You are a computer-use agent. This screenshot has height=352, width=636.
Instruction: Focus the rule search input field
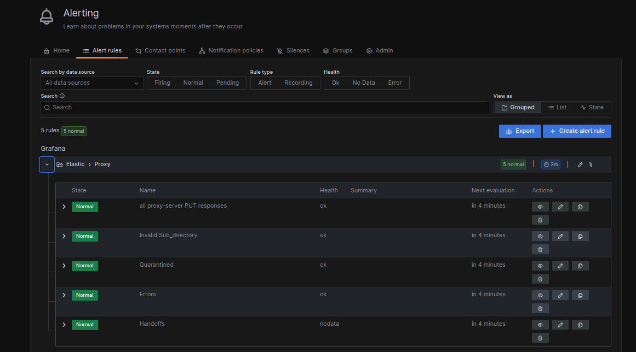pos(268,108)
